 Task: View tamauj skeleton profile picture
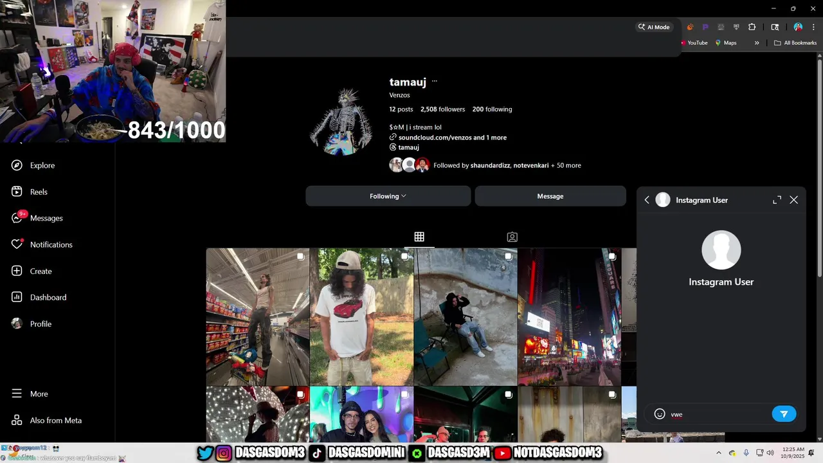(341, 122)
